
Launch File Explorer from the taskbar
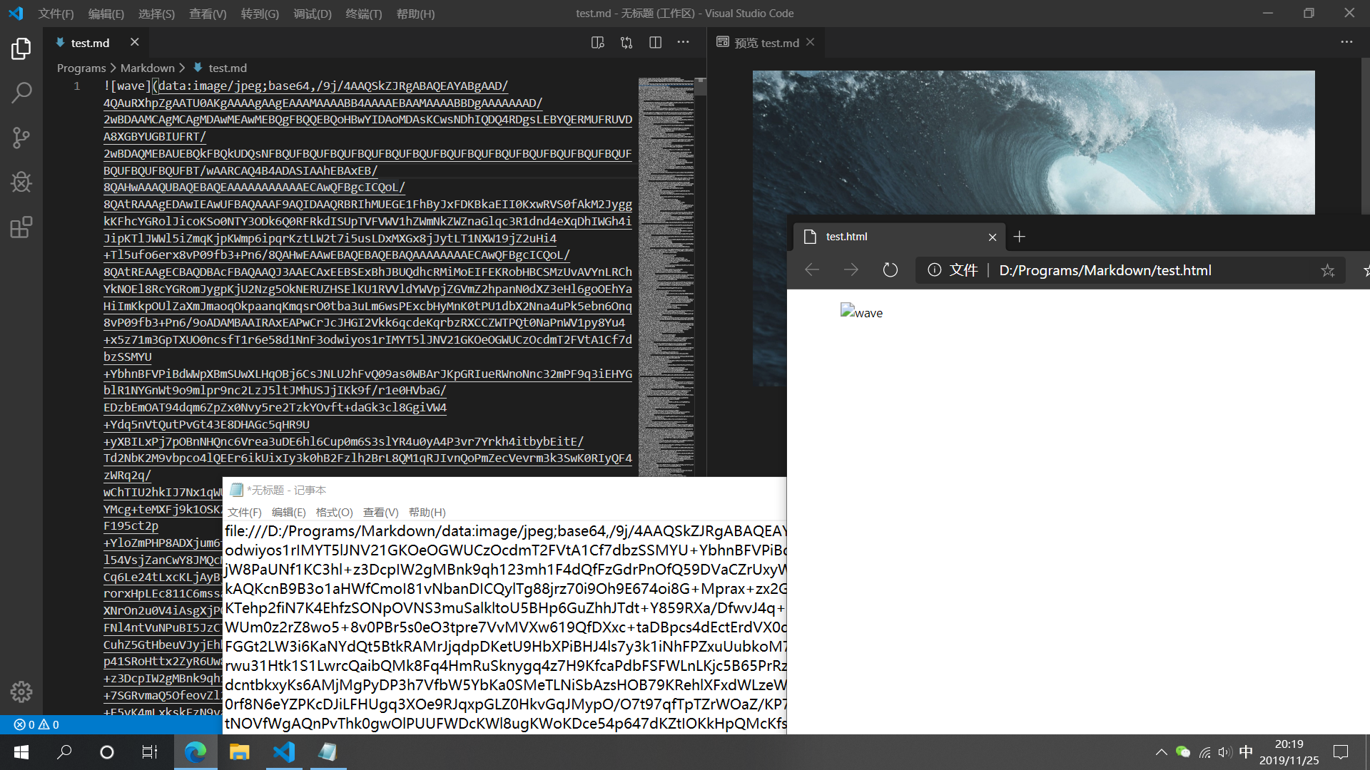[239, 752]
